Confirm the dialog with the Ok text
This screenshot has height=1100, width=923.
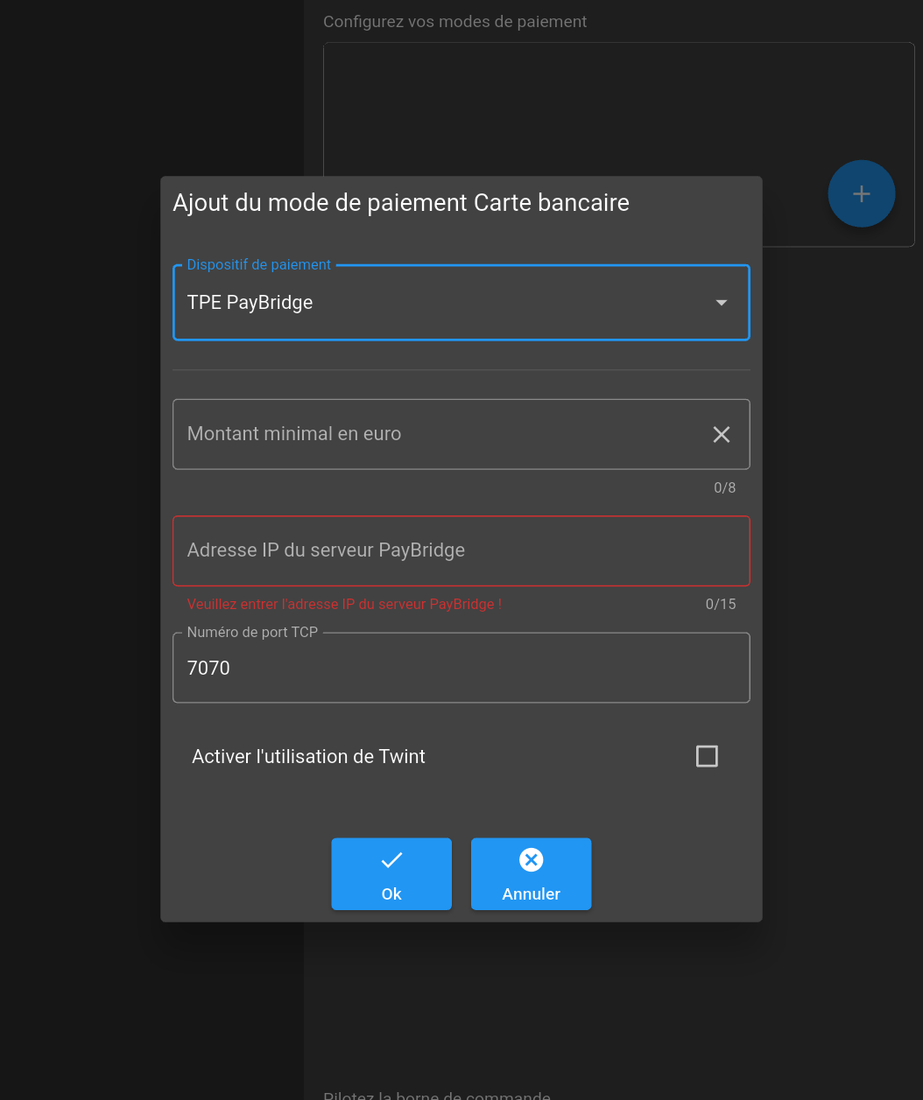pyautogui.click(x=391, y=893)
